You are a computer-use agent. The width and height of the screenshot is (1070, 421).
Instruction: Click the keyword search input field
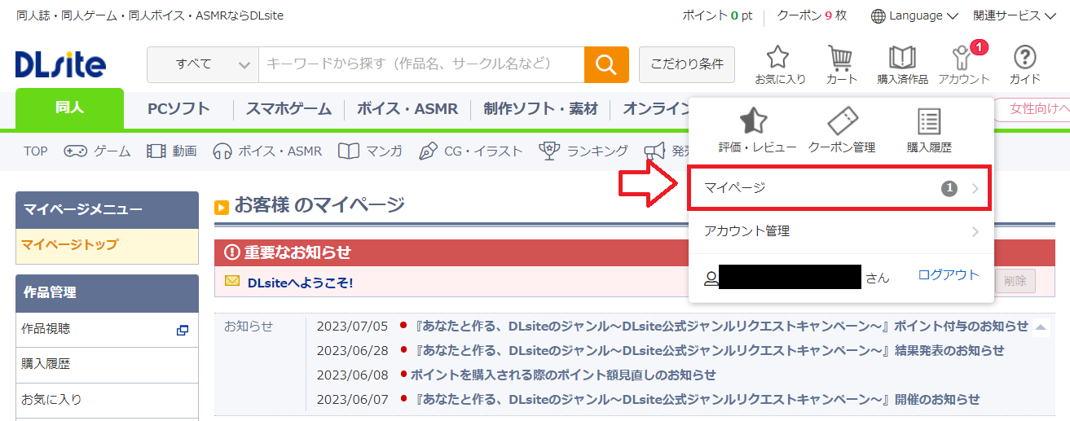click(421, 64)
